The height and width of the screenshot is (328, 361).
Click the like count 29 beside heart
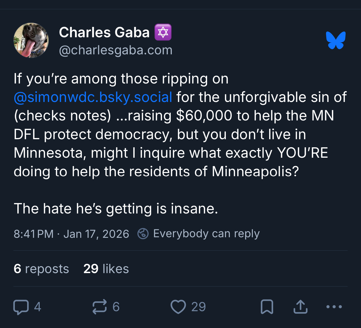click(x=198, y=307)
